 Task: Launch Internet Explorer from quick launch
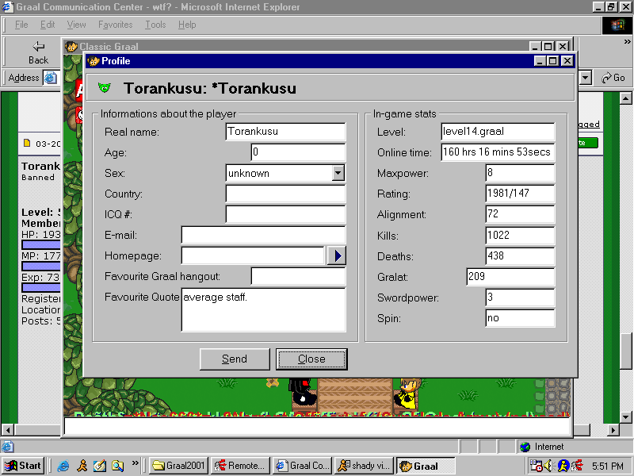point(63,466)
